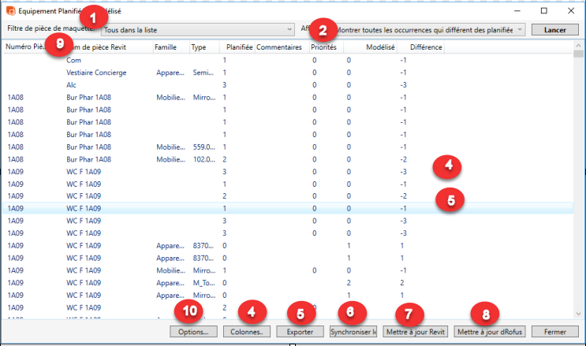Click the Différence column header
Screen dimensions: 586x346
click(x=426, y=47)
